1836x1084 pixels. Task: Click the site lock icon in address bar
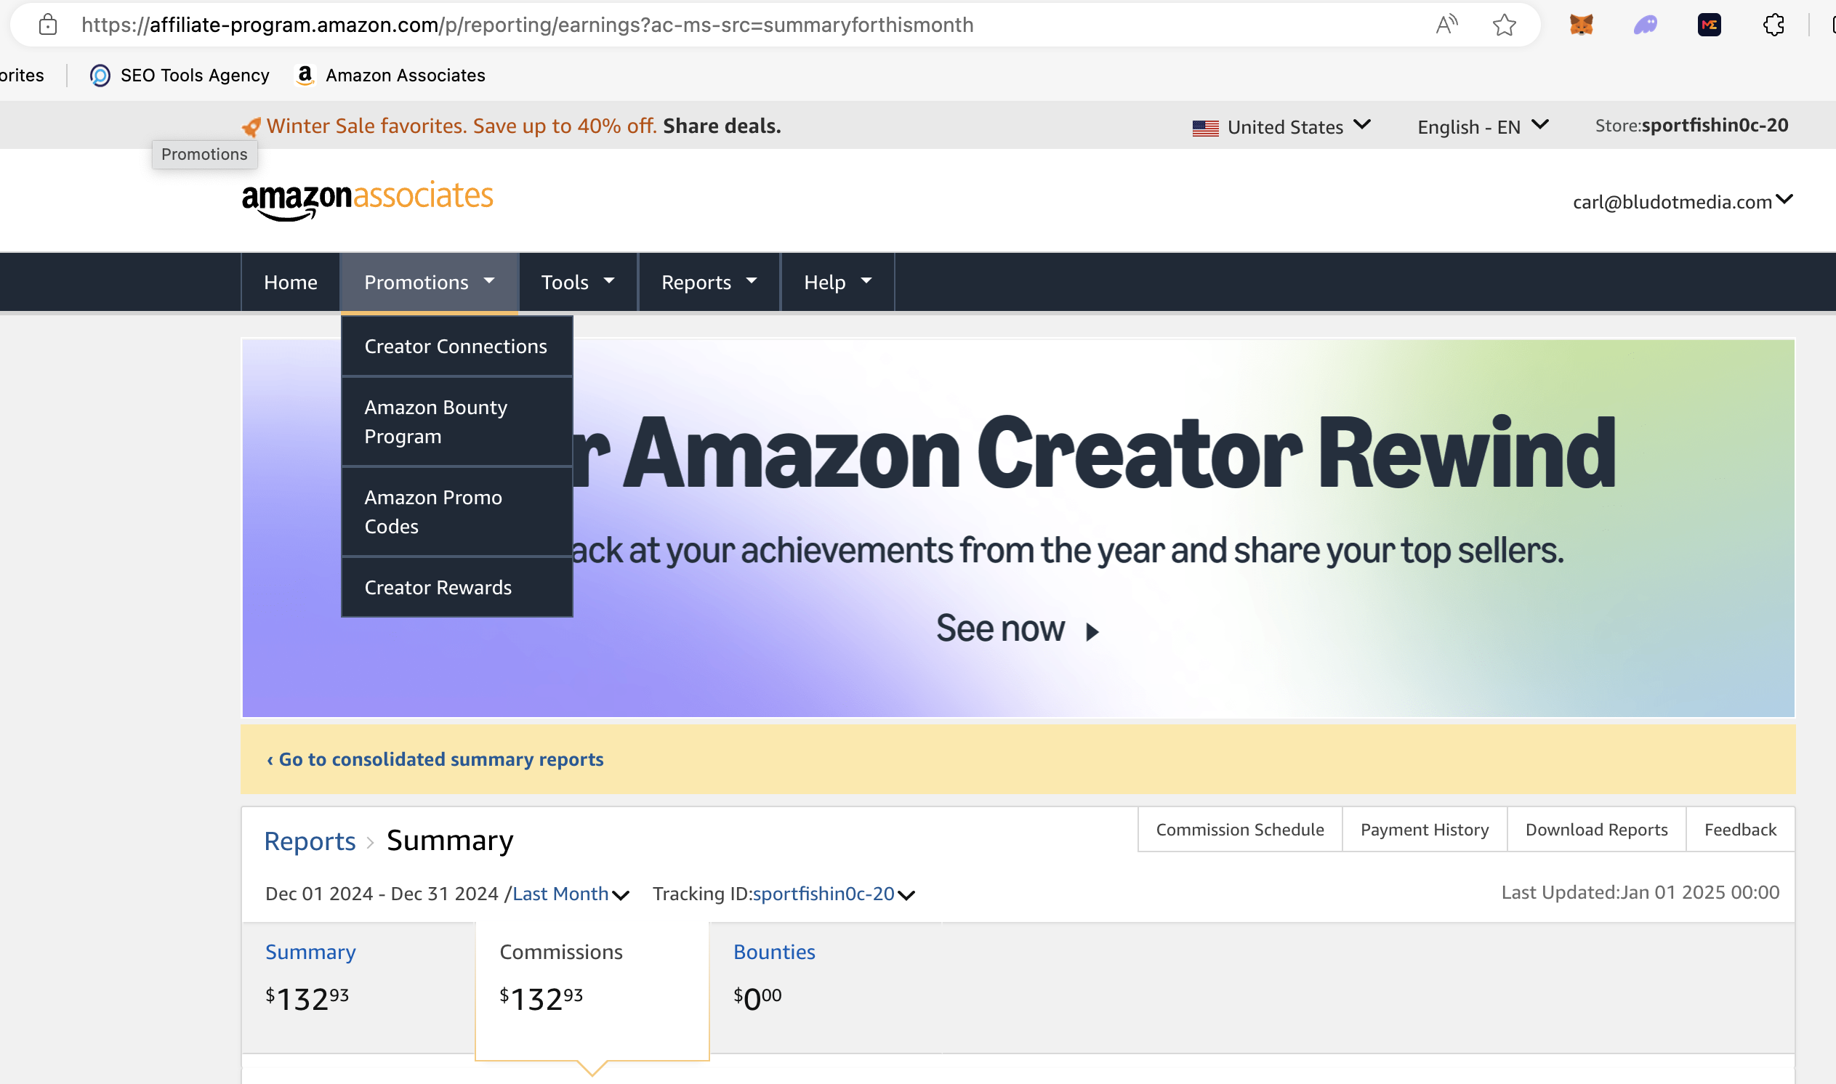[x=47, y=25]
